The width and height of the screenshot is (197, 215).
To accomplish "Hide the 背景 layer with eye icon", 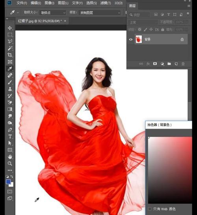I will pos(131,39).
